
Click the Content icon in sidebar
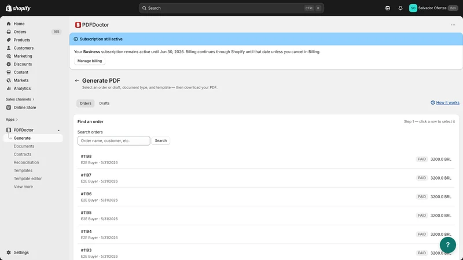(9, 72)
